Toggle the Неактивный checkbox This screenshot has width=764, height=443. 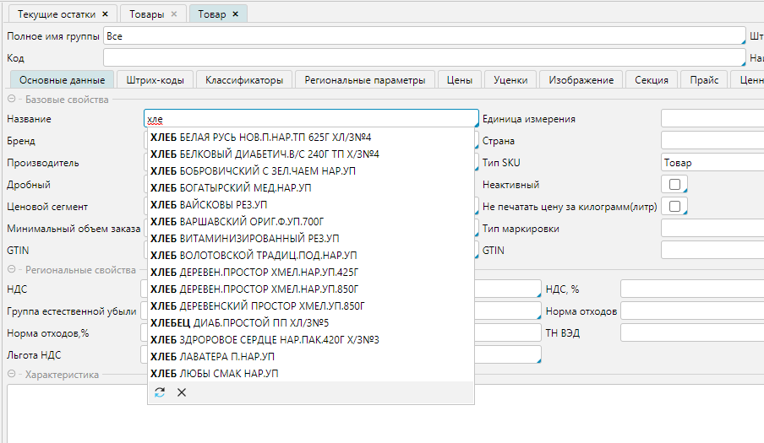(674, 185)
